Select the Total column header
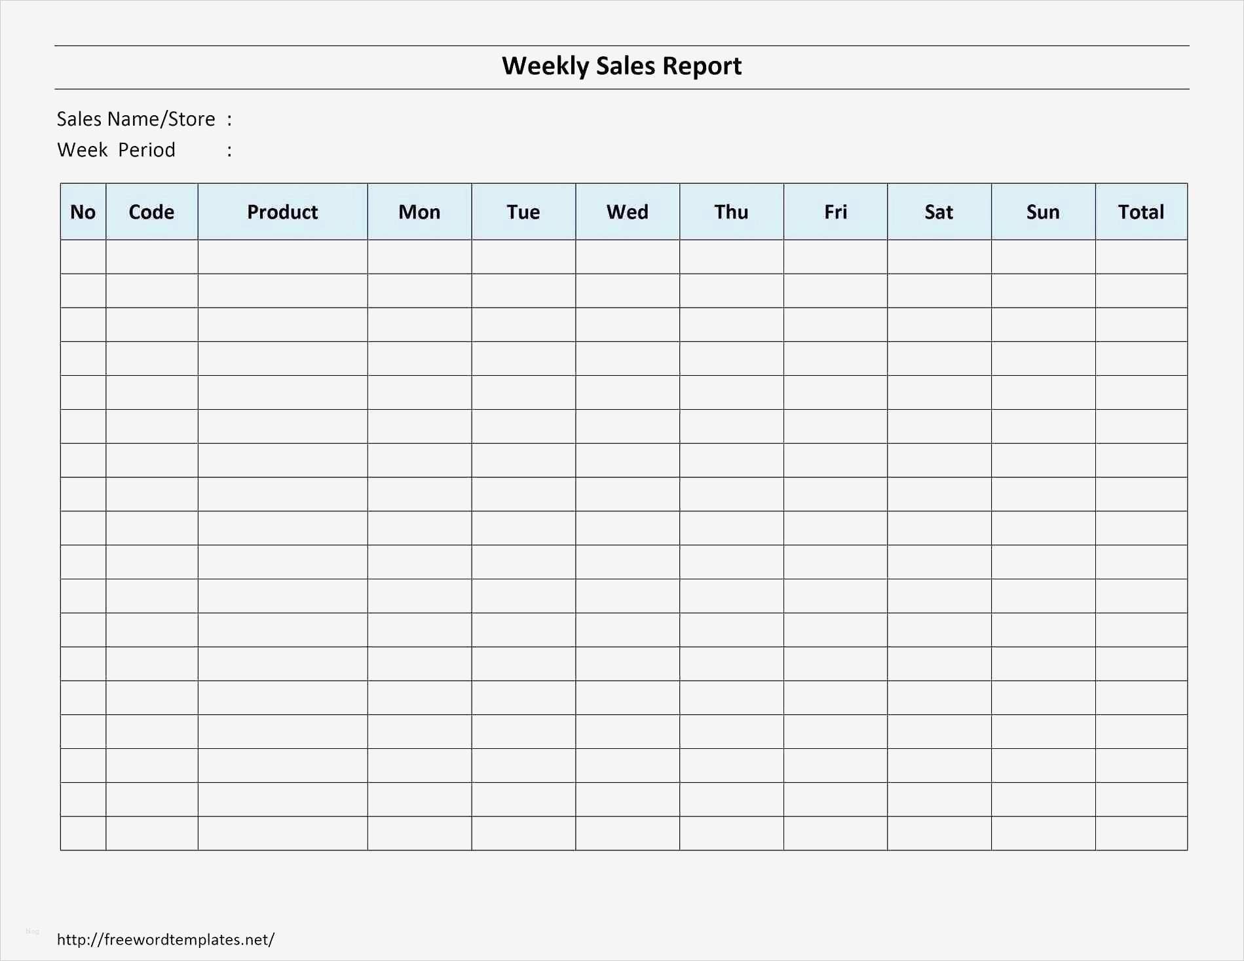 tap(1141, 212)
